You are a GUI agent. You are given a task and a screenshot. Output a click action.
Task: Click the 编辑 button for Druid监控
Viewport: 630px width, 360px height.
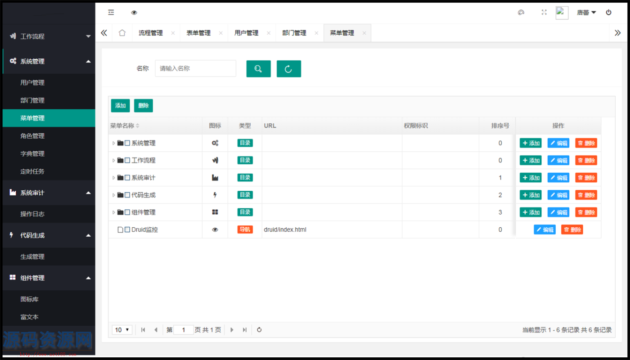coord(544,229)
